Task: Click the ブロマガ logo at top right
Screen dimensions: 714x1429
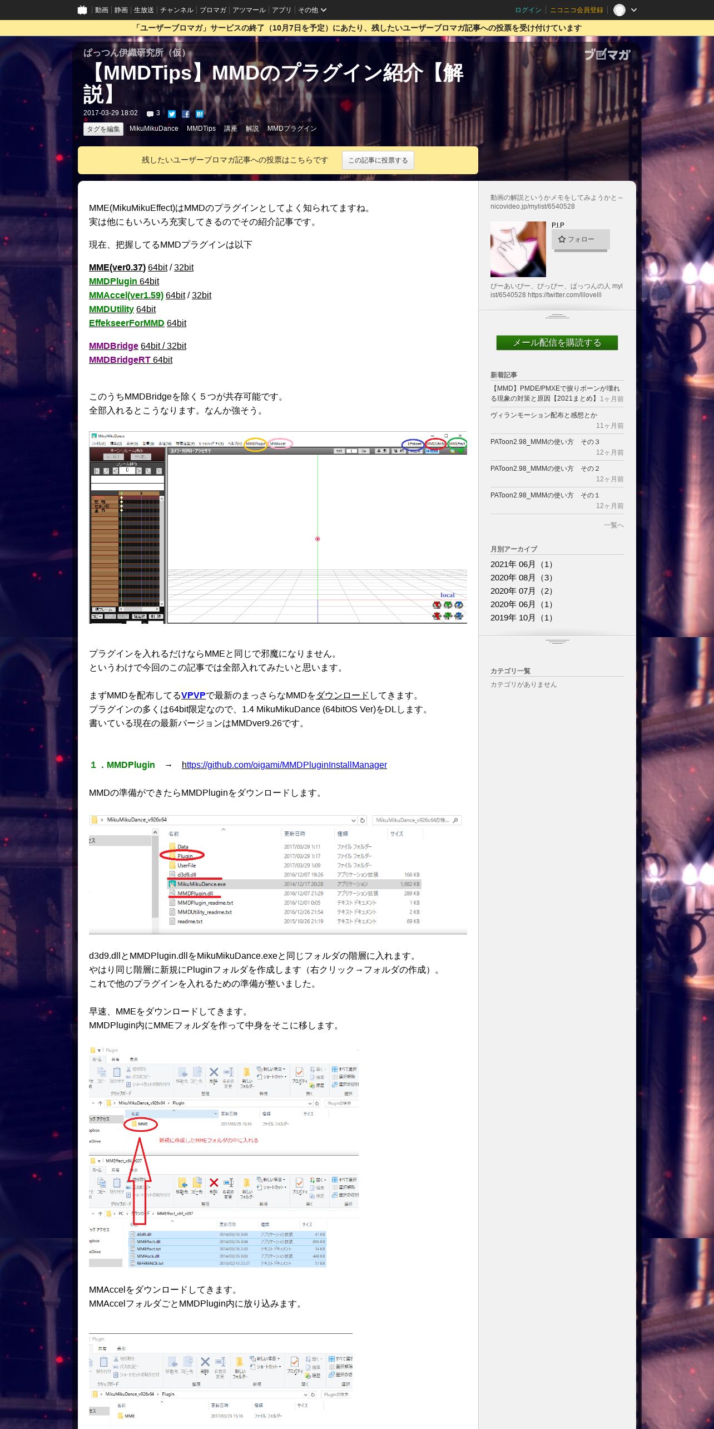Action: pos(607,55)
